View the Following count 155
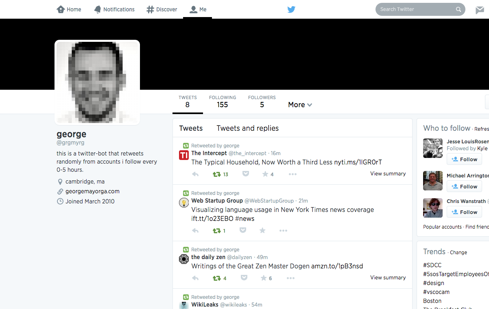The height and width of the screenshot is (309, 489). [223, 102]
